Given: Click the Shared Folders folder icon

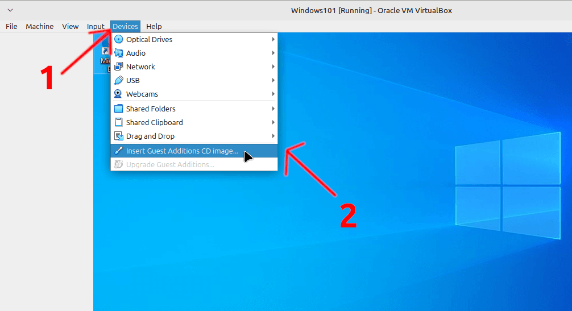Looking at the screenshot, I should (119, 109).
